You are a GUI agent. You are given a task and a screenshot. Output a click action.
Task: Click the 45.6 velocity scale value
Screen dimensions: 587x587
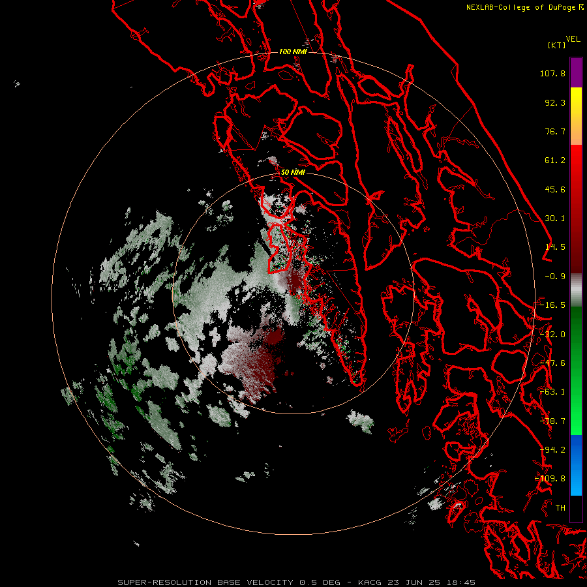point(555,189)
